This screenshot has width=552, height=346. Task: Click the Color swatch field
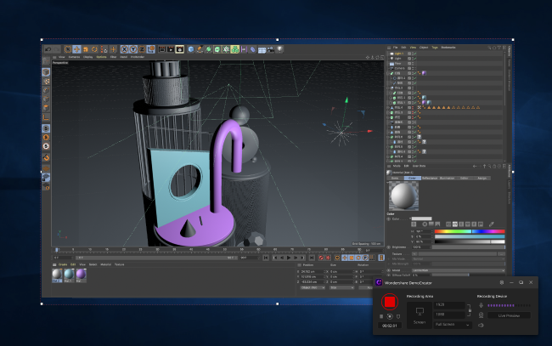click(x=421, y=218)
